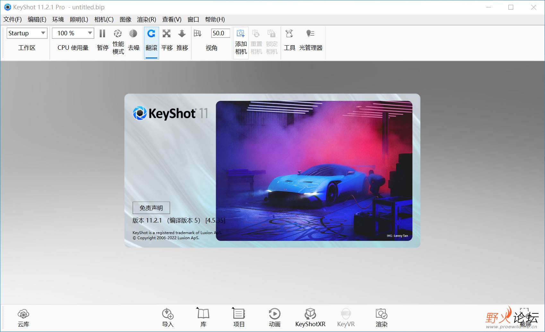Expand the Startup workspace dropdown
The height and width of the screenshot is (332, 545).
click(x=27, y=33)
